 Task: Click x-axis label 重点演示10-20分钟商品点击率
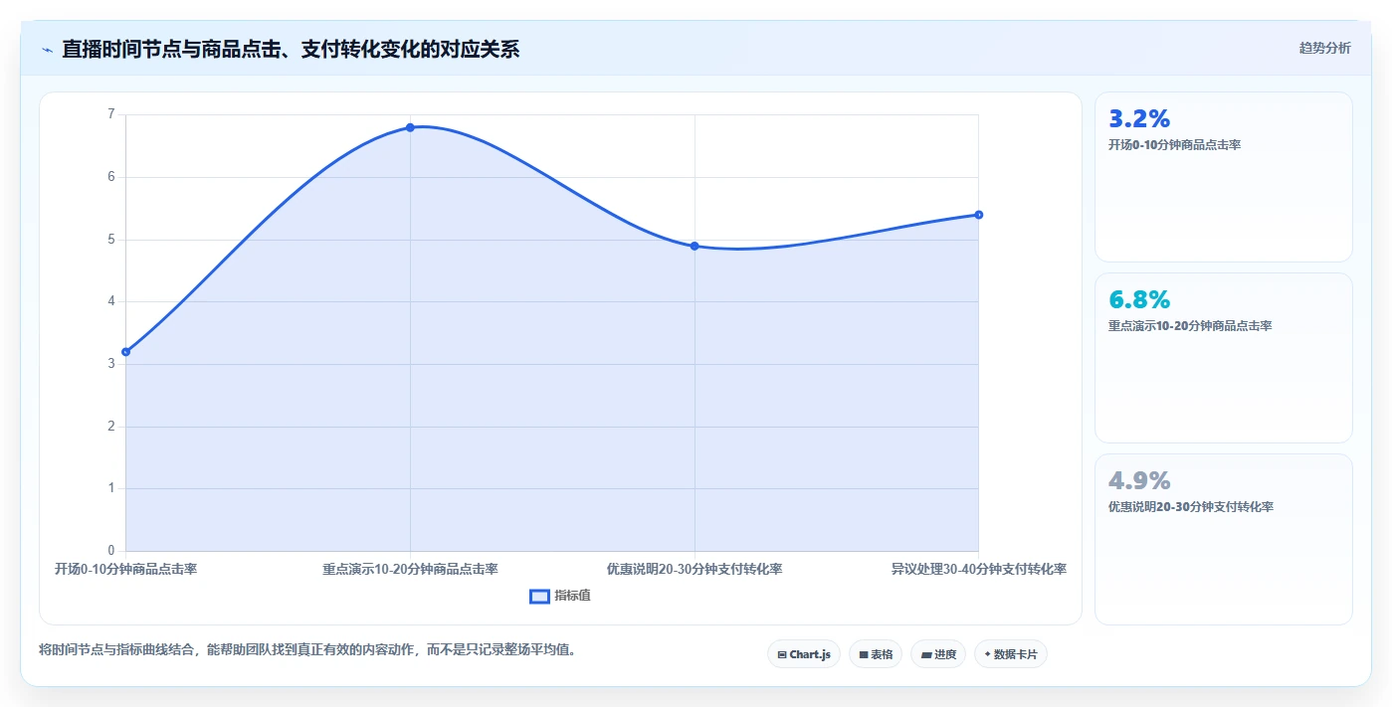(x=410, y=570)
